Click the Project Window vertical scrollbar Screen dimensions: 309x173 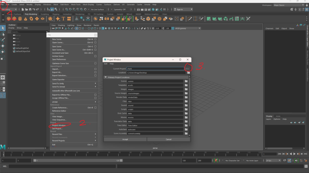(x=190, y=102)
